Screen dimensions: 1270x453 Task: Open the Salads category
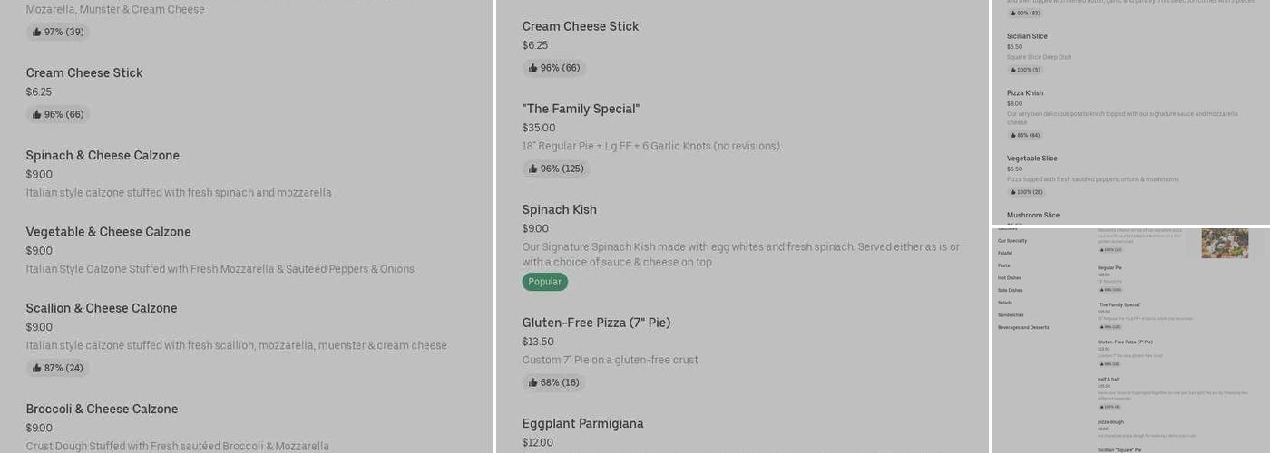(1005, 303)
